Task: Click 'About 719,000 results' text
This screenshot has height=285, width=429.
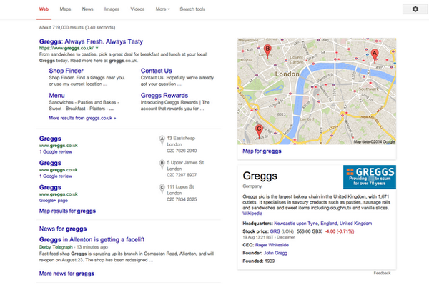Action: (61, 27)
